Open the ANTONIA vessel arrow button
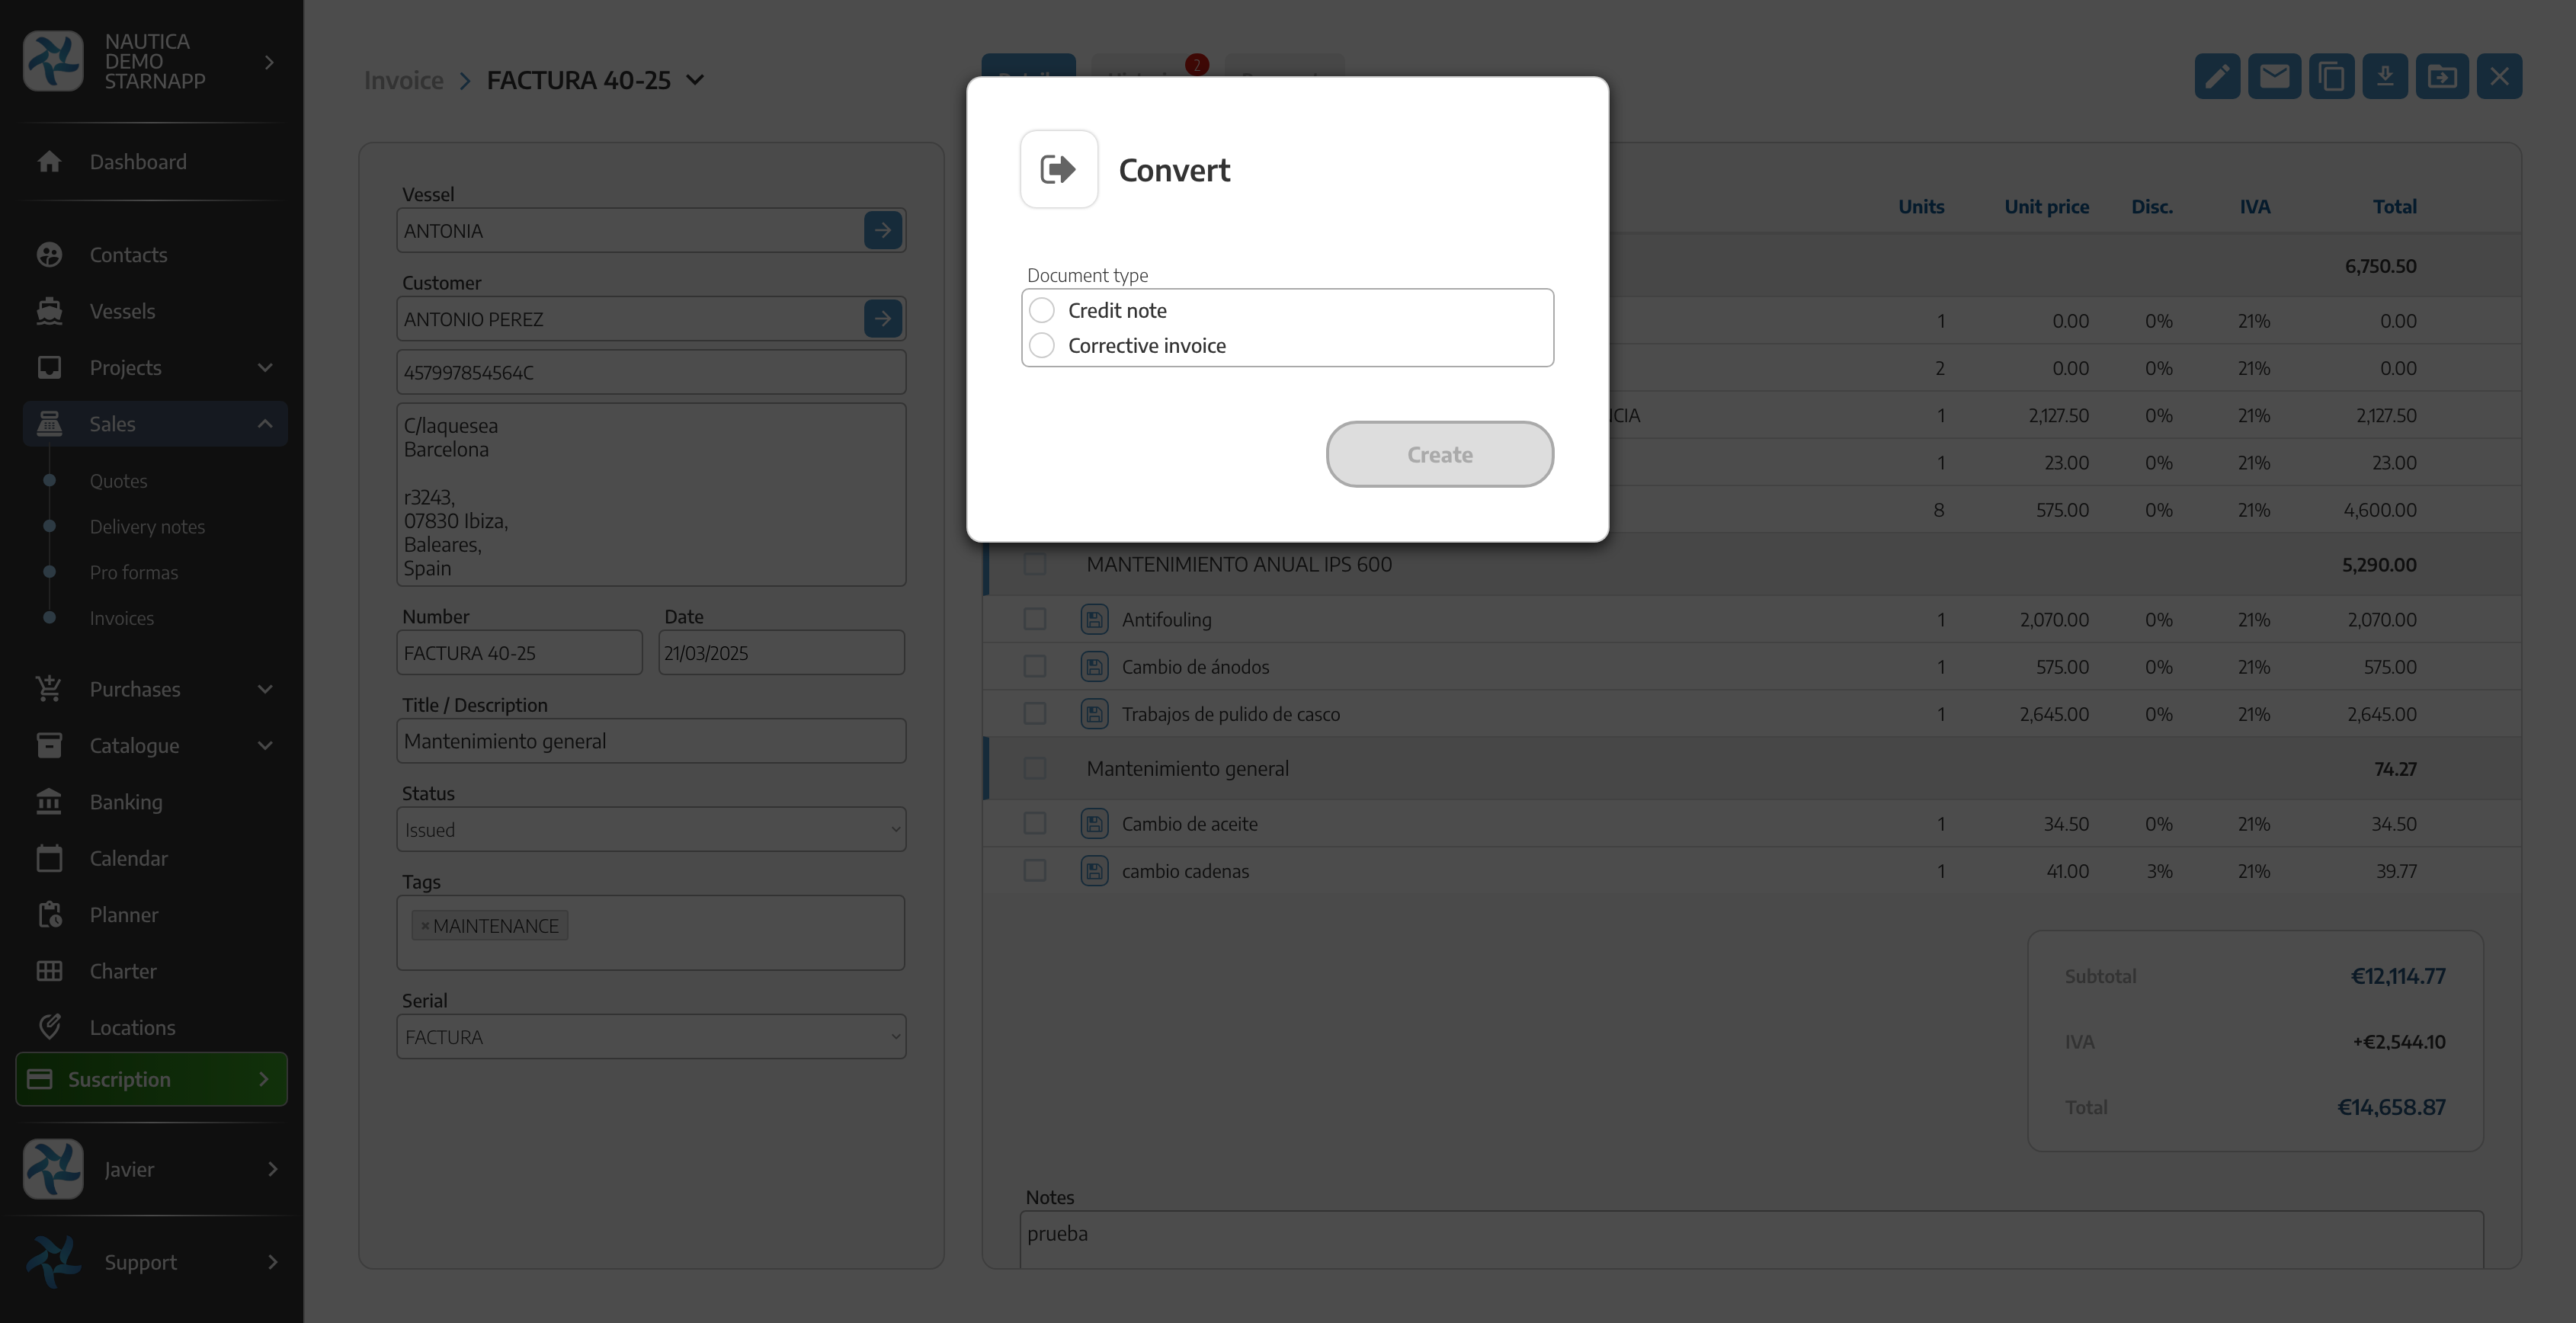The height and width of the screenshot is (1323, 2576). [882, 230]
